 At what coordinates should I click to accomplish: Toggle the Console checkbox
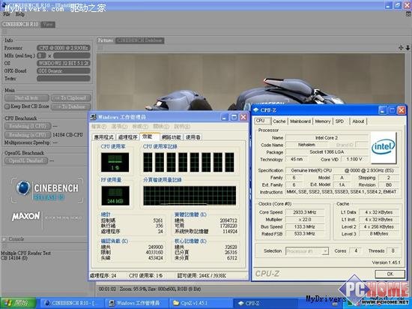[4, 239]
